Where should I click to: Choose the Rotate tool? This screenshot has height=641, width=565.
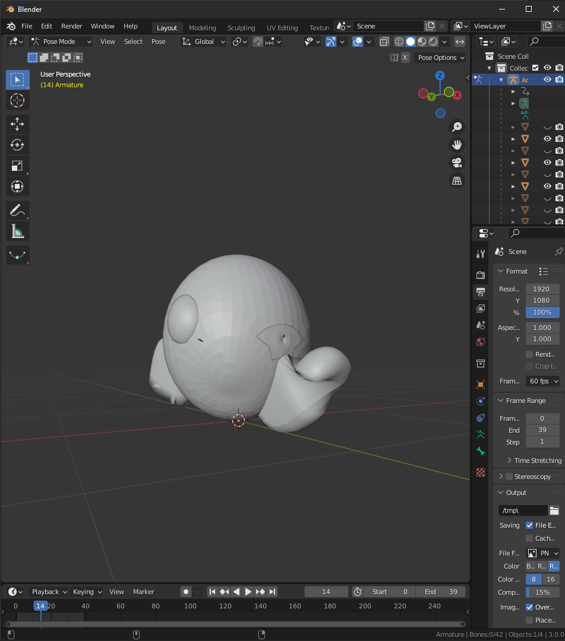coord(17,145)
